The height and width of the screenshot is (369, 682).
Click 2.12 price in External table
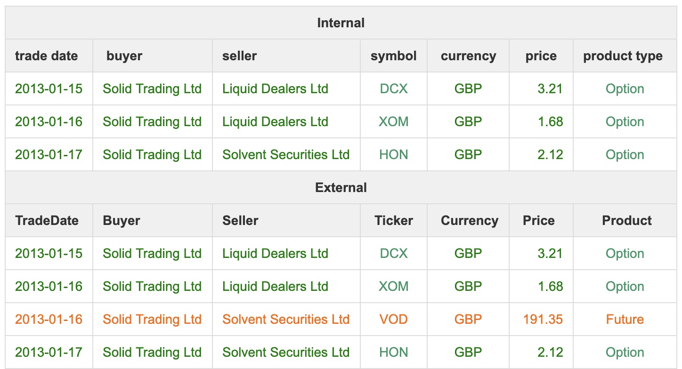pyautogui.click(x=550, y=353)
